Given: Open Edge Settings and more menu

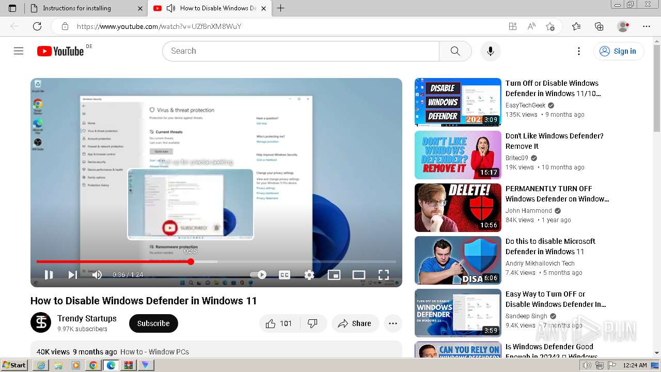Looking at the screenshot, I should 647,26.
